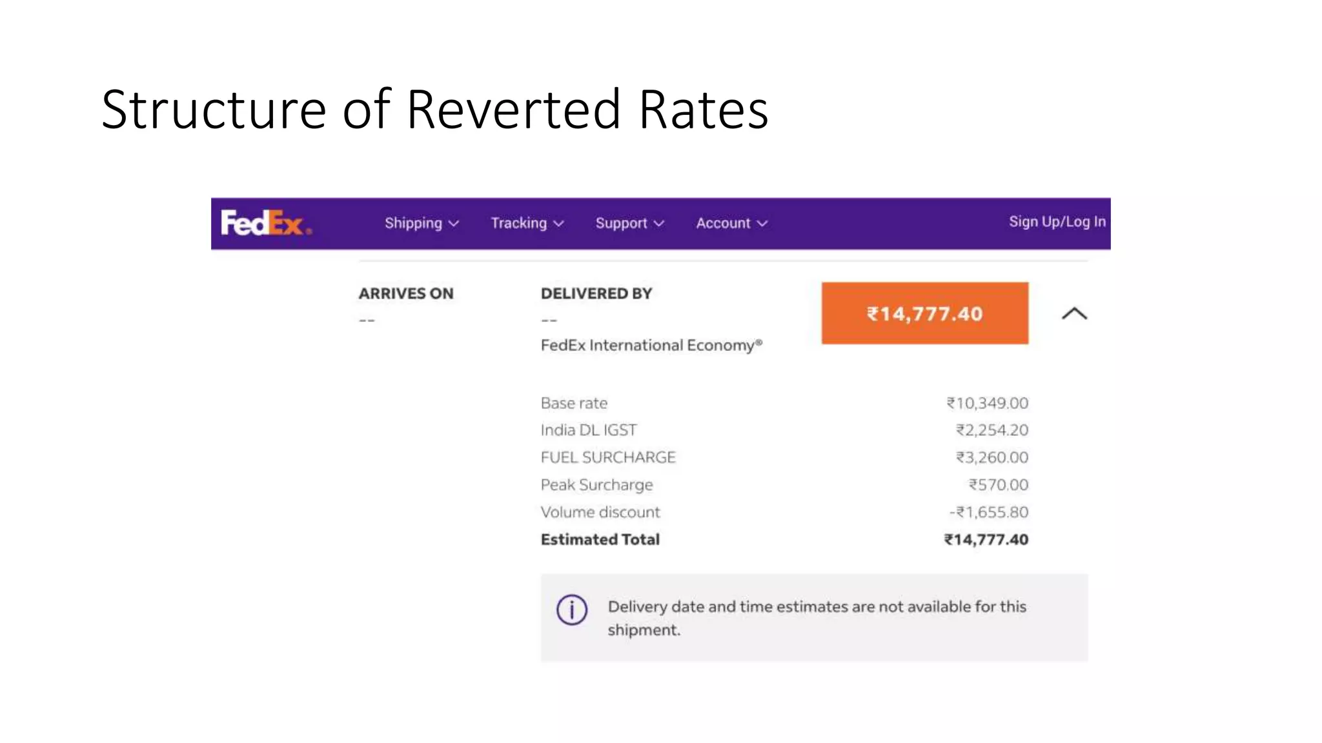Click Sign Up/Log In link
The width and height of the screenshot is (1322, 743).
(1057, 222)
